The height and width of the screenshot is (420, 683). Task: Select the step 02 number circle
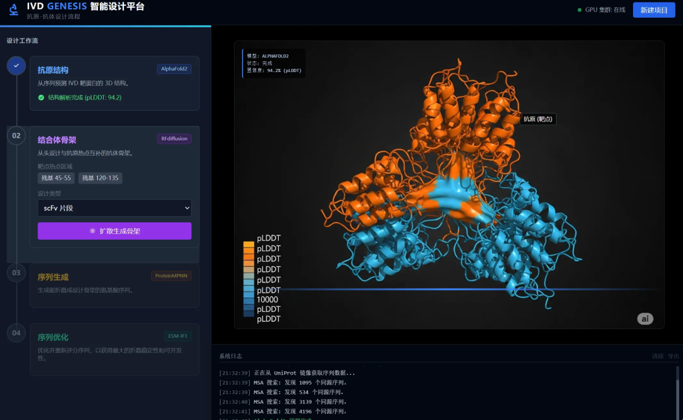16,135
